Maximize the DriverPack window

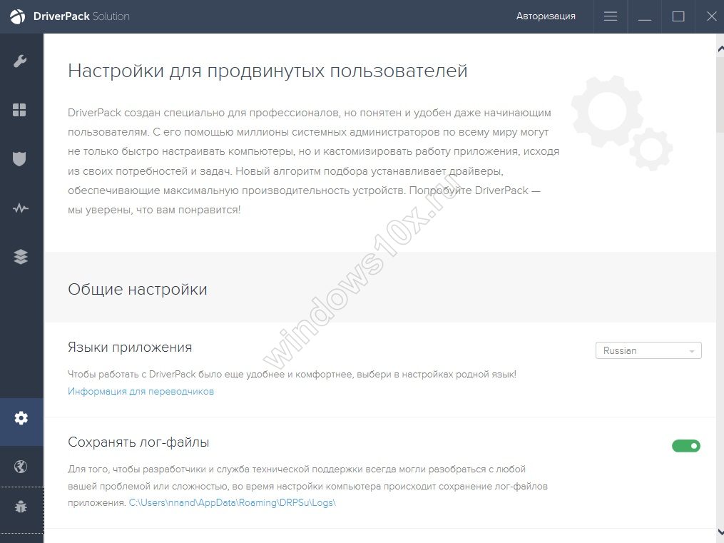tap(678, 16)
